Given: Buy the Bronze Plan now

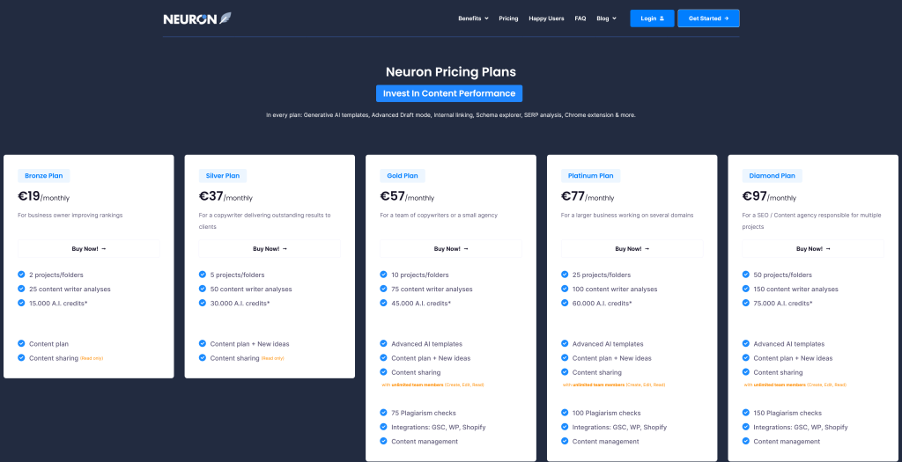Looking at the screenshot, I should point(89,249).
